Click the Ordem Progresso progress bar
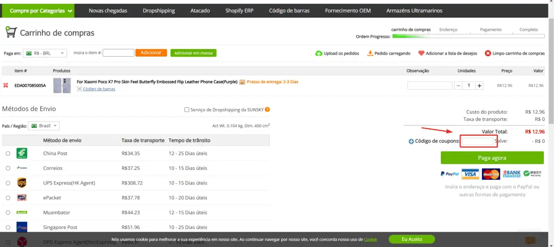Screen dimensions: 554x247 [468, 36]
